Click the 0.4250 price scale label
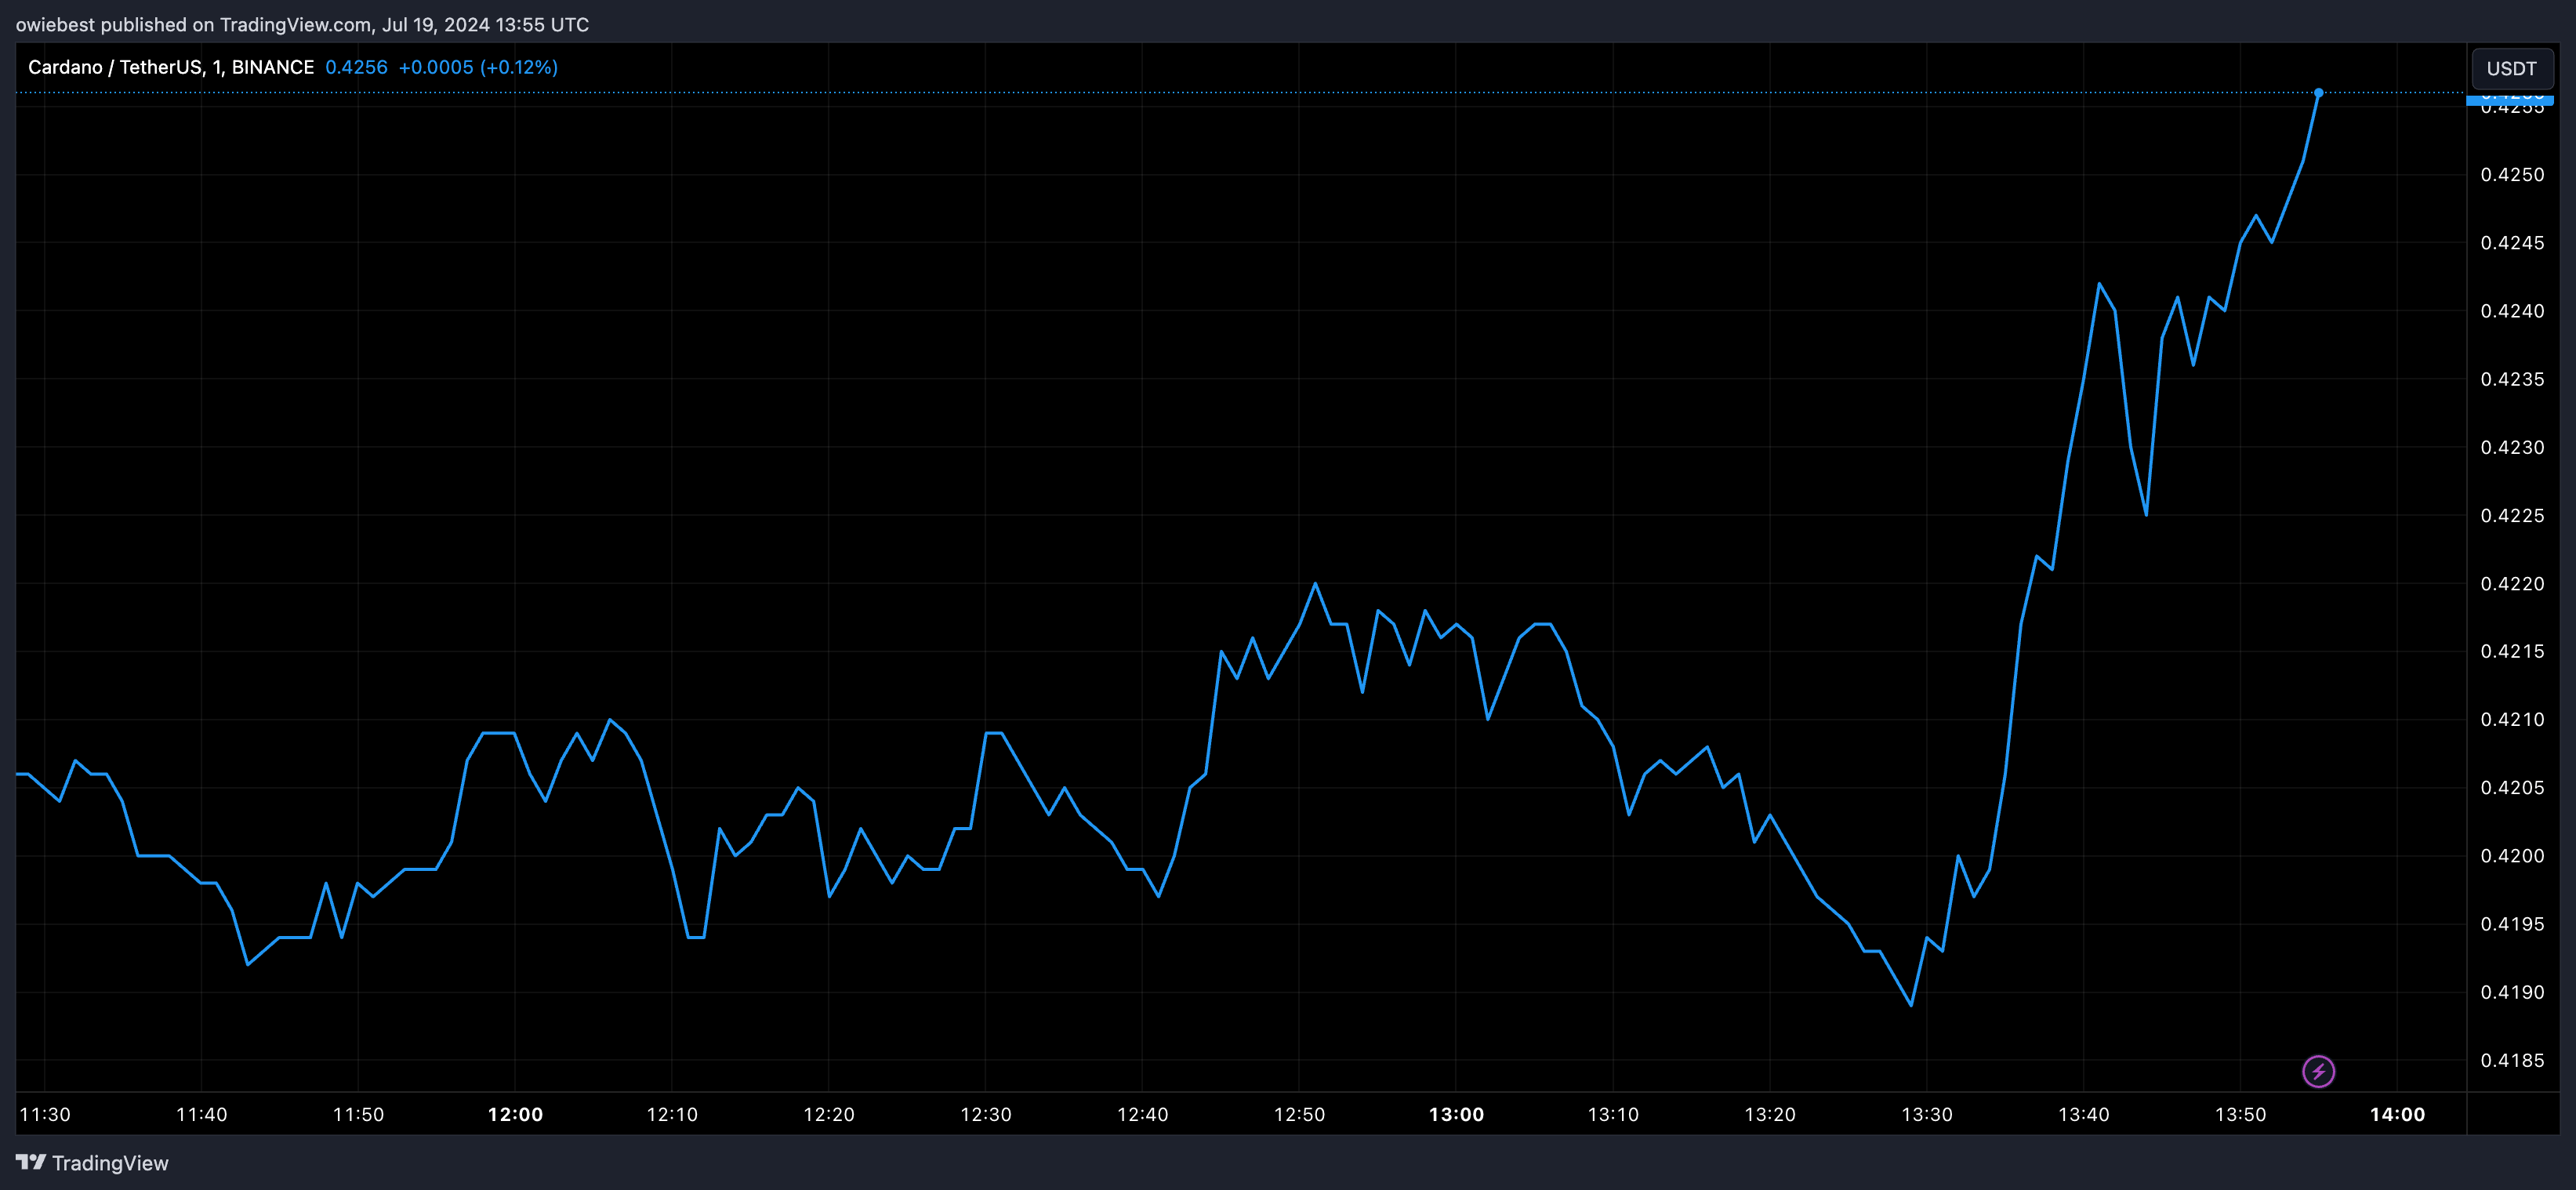The width and height of the screenshot is (2576, 1190). [x=2512, y=175]
